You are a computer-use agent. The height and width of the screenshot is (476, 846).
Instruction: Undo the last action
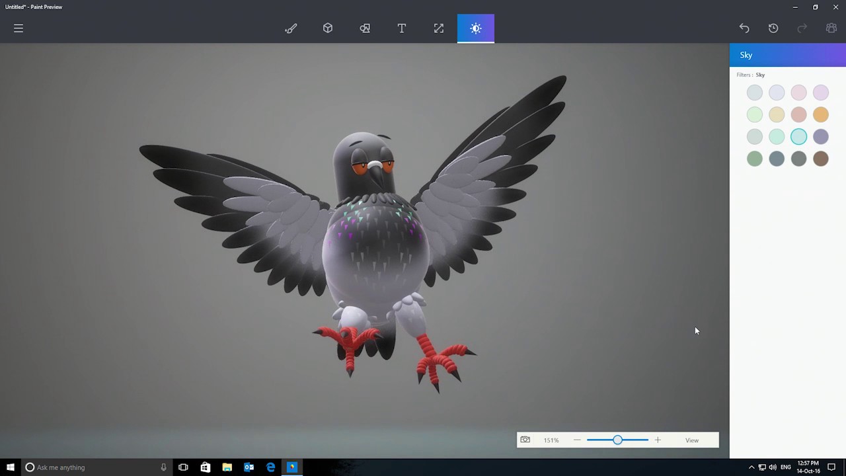point(744,28)
